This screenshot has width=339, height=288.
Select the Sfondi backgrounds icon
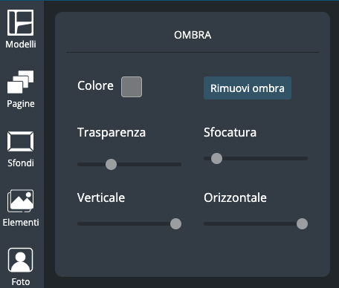(20, 141)
